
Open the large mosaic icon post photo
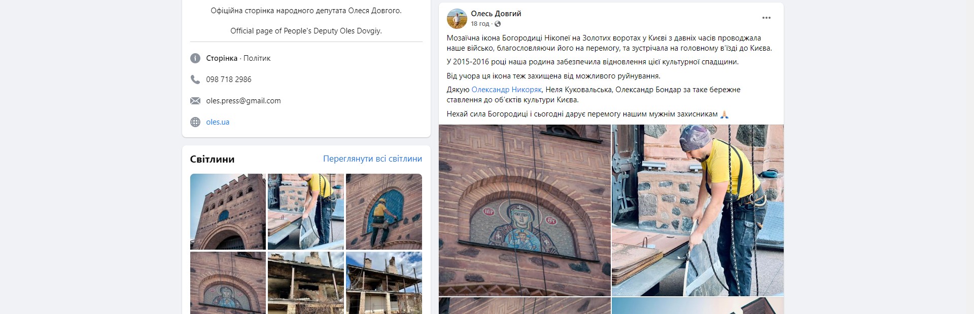(525, 210)
